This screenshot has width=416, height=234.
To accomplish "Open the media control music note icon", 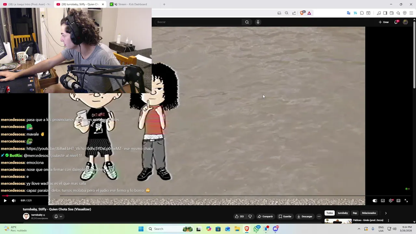I will 379,13.
